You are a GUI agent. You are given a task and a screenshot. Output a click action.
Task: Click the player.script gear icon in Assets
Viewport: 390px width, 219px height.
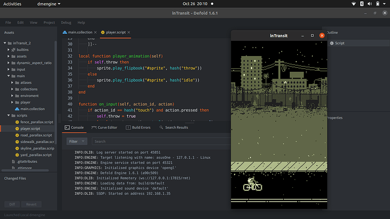point(17,128)
